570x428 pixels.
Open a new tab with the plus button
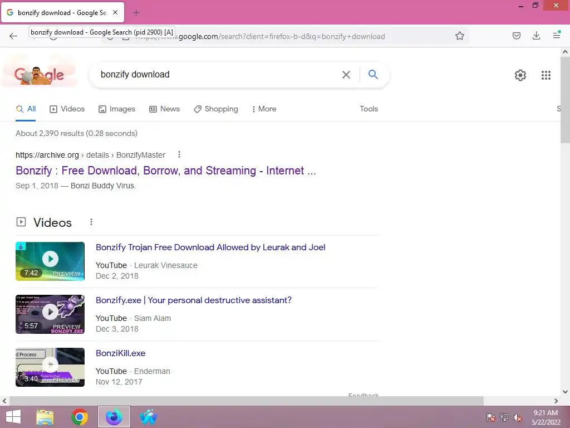tap(136, 13)
